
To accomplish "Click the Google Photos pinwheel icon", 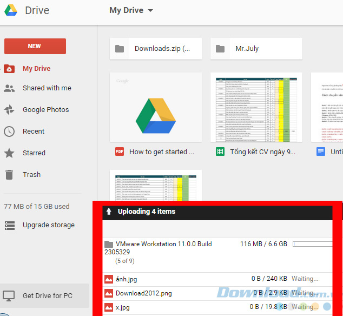I will point(9,110).
